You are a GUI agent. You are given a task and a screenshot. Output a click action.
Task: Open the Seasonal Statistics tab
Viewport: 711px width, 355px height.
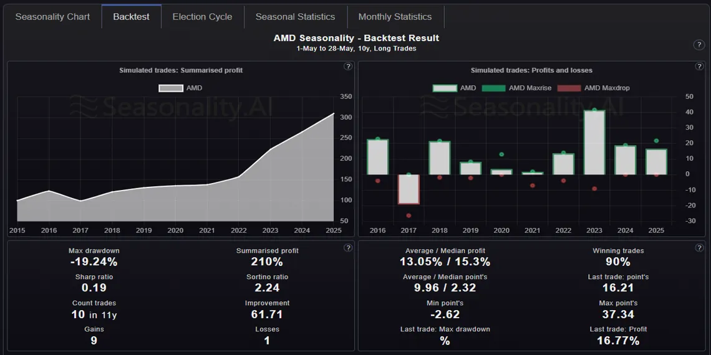(295, 17)
